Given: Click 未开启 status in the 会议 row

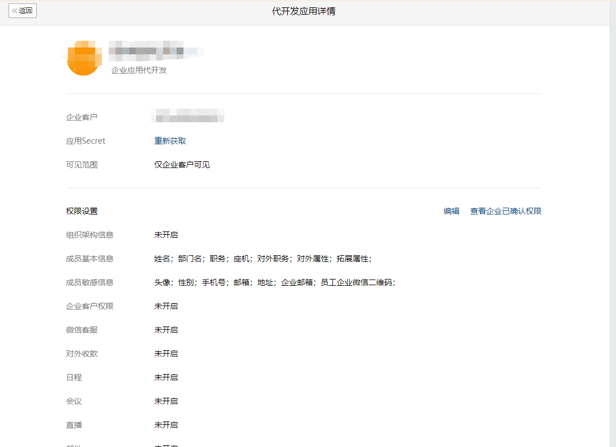Looking at the screenshot, I should point(166,401).
